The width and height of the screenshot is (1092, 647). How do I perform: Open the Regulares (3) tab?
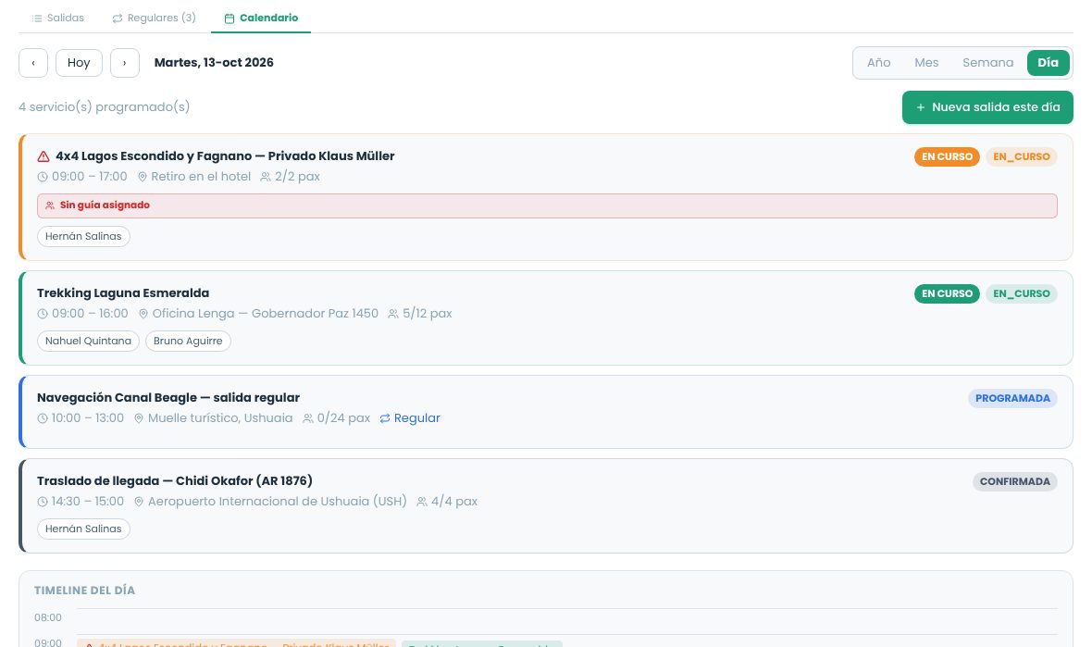(x=154, y=19)
